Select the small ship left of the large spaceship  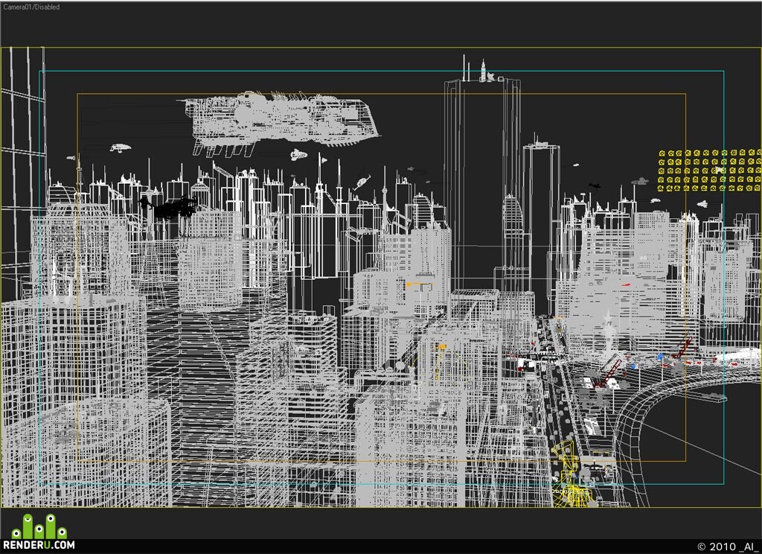click(x=120, y=147)
